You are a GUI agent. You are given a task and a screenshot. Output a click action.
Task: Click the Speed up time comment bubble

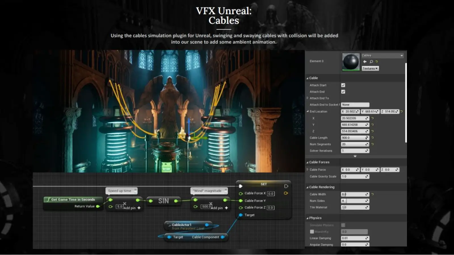(121, 191)
